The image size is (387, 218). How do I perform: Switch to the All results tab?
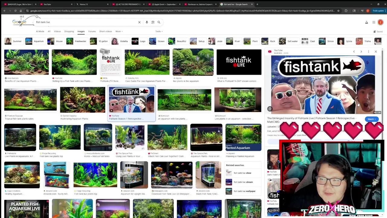[49, 31]
